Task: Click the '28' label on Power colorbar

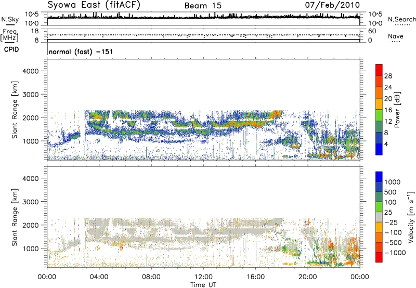Action: click(x=388, y=76)
